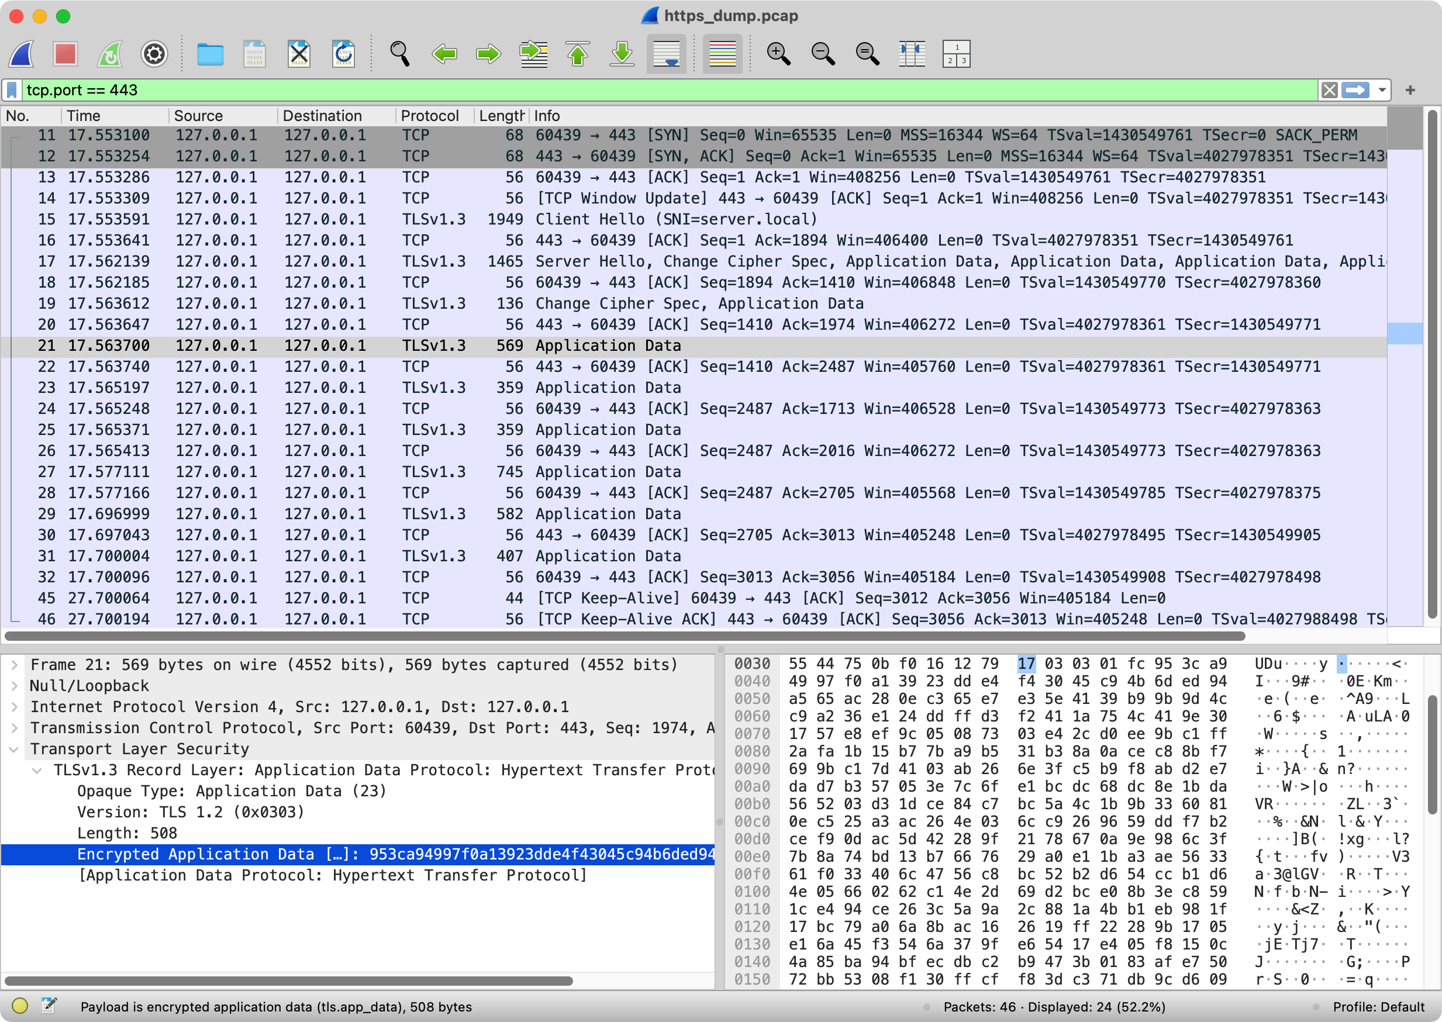
Task: Sort packets by the Protocol column header
Action: click(x=429, y=116)
